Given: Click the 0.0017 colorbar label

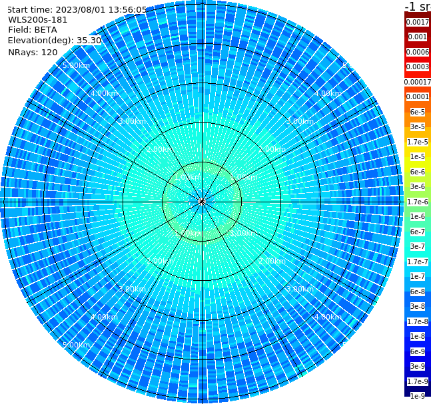Looking at the screenshot, I should click(418, 22).
